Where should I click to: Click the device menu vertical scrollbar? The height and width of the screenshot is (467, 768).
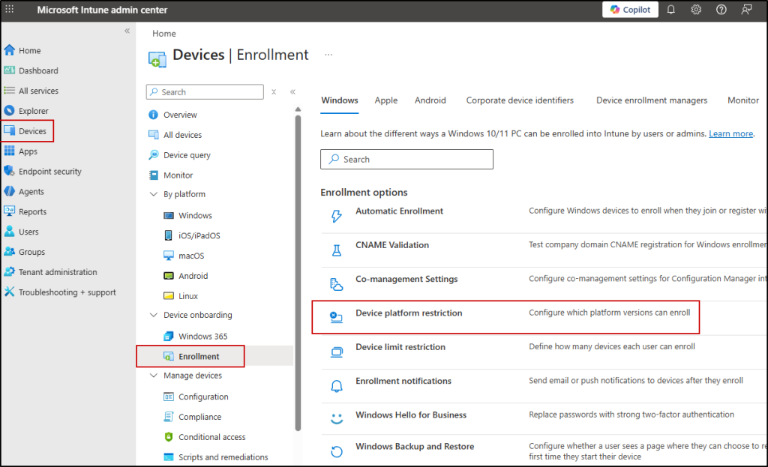[x=298, y=270]
